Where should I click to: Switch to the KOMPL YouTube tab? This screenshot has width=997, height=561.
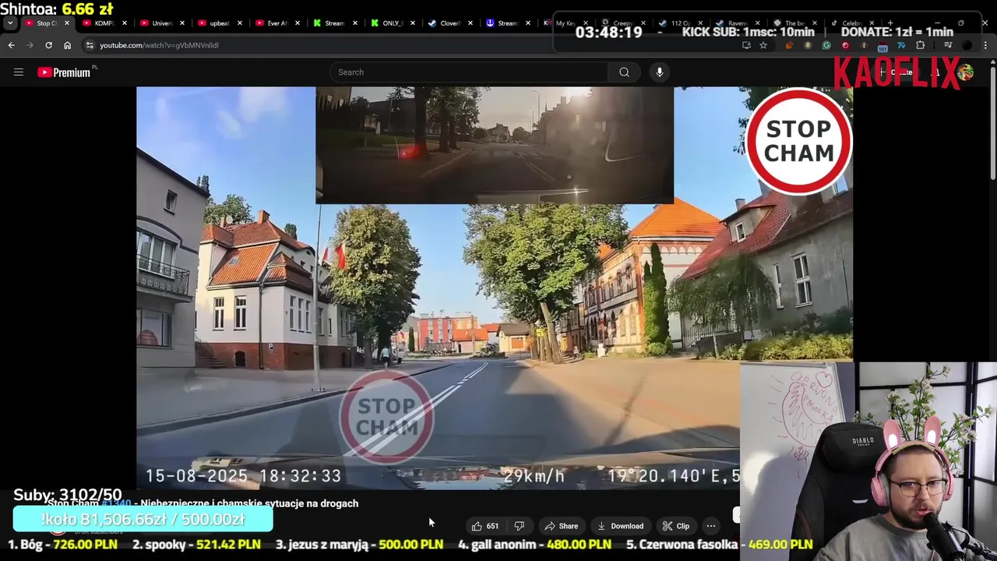click(x=104, y=23)
